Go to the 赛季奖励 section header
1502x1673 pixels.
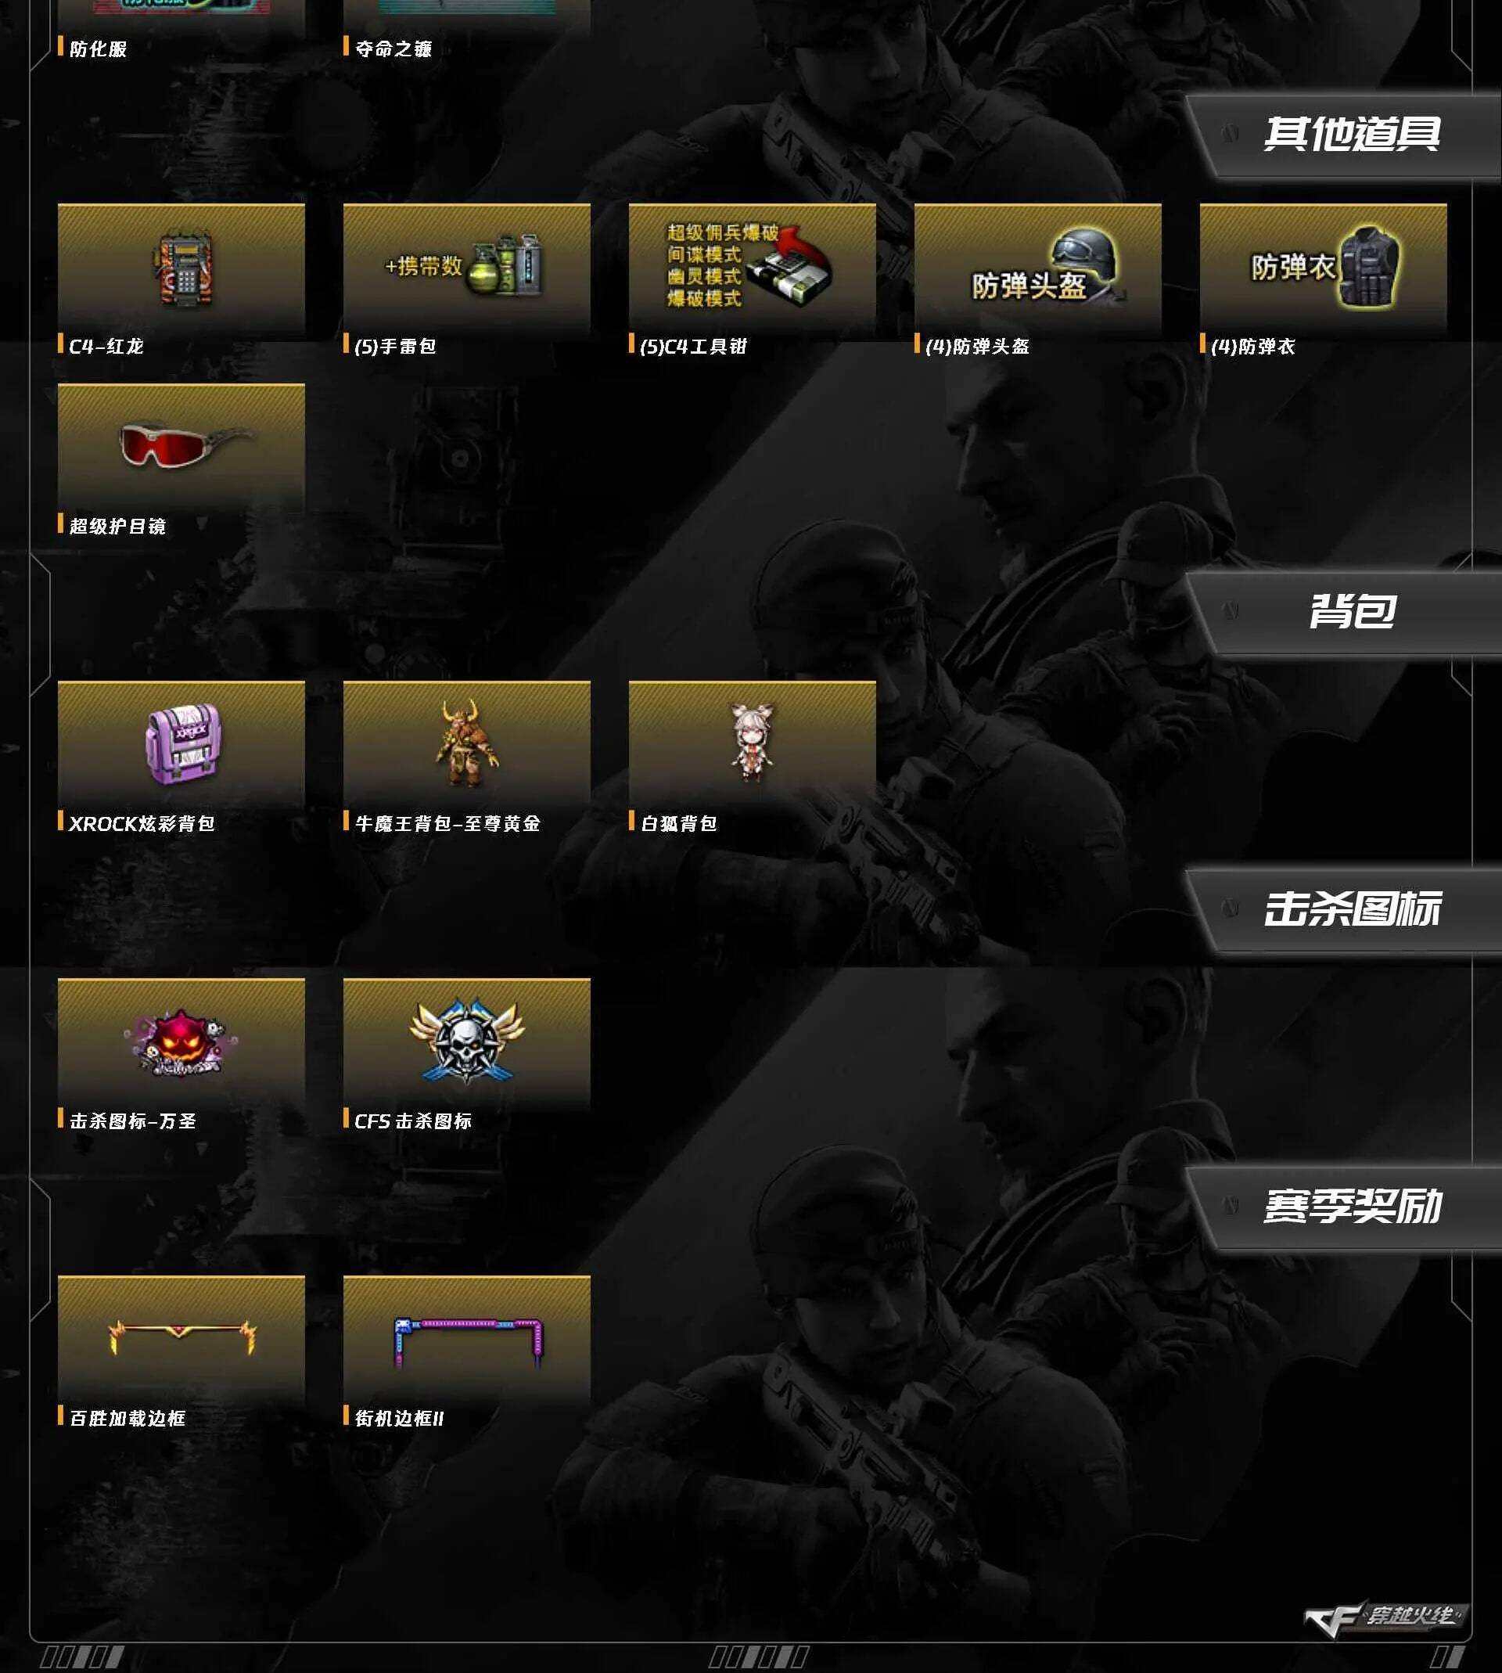point(1352,1207)
